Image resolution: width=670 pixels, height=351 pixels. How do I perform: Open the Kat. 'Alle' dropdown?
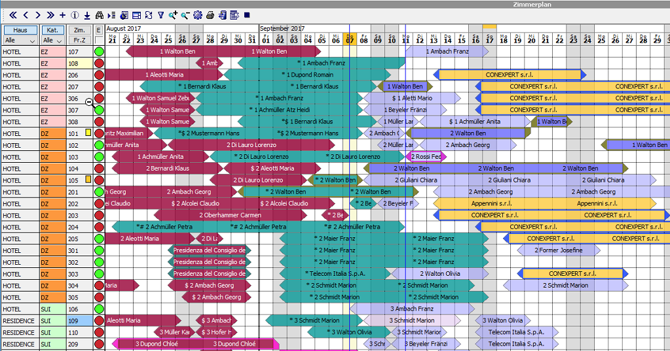pyautogui.click(x=53, y=41)
